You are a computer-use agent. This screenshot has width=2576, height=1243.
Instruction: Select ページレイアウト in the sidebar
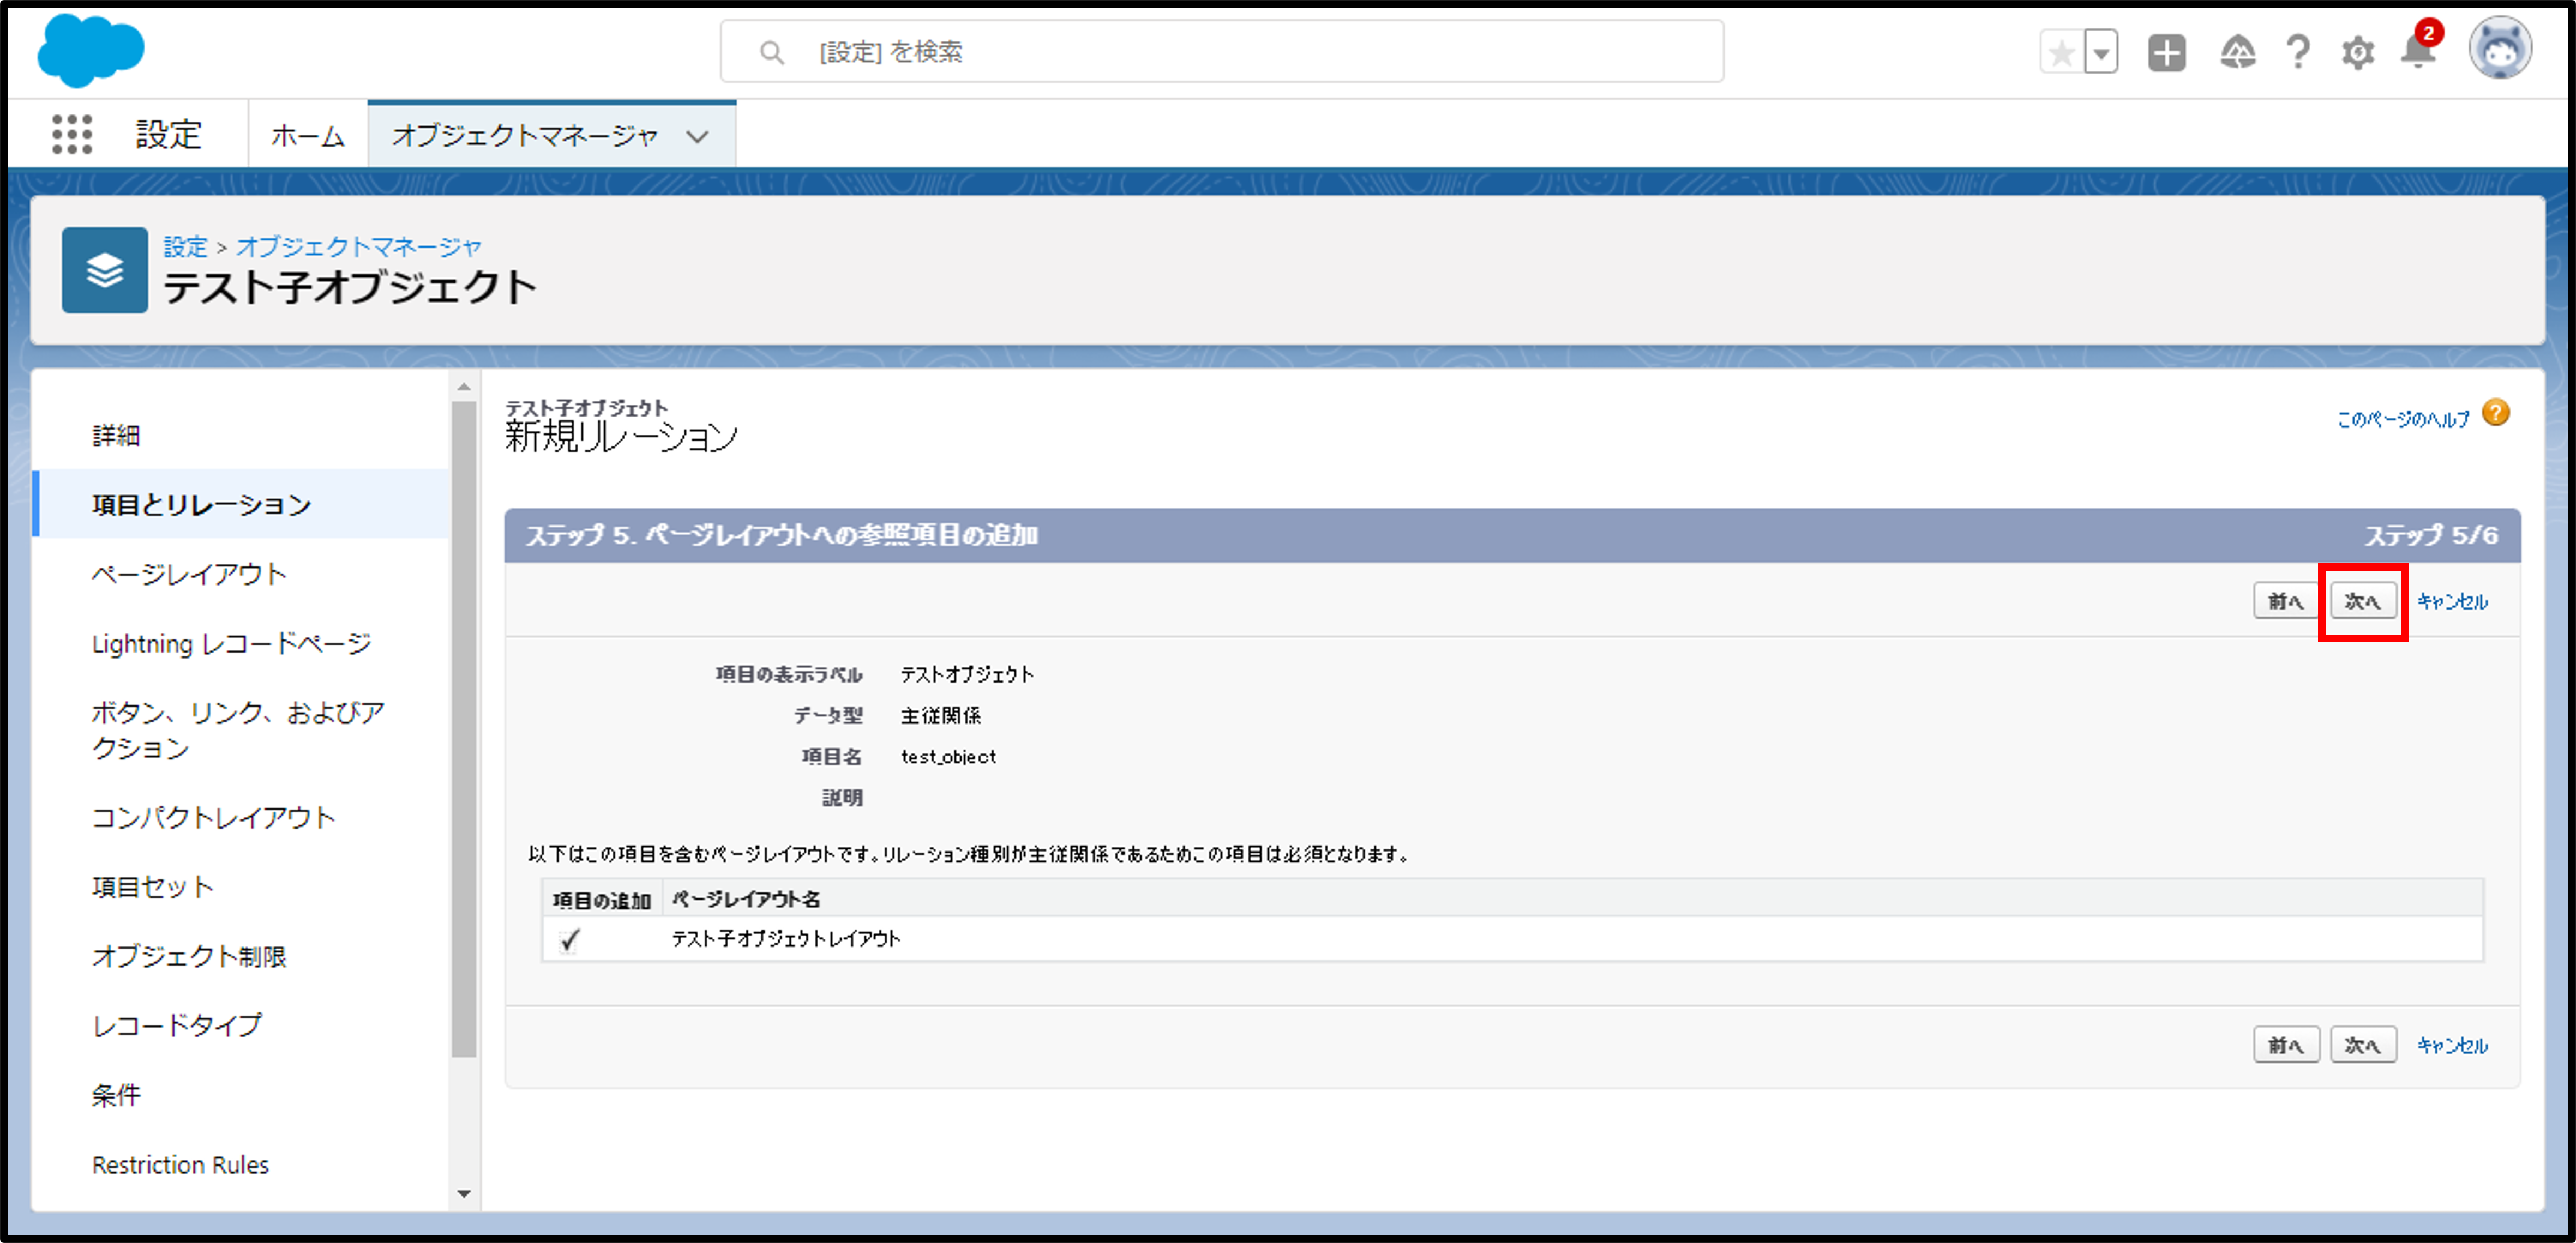(189, 574)
